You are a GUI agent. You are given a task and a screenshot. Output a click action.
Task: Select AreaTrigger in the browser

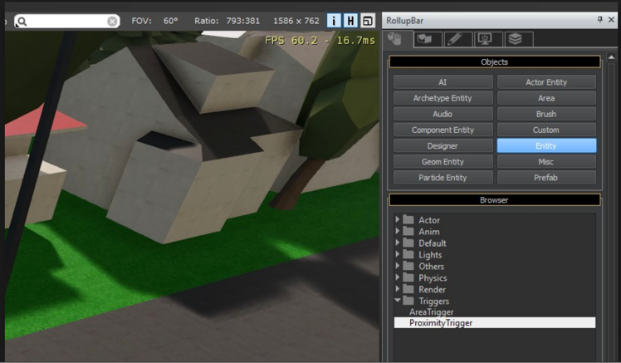pyautogui.click(x=432, y=311)
